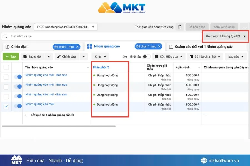
Task: Select the grid icon beside Nhóm quảng cáo tab
Action: point(89,46)
